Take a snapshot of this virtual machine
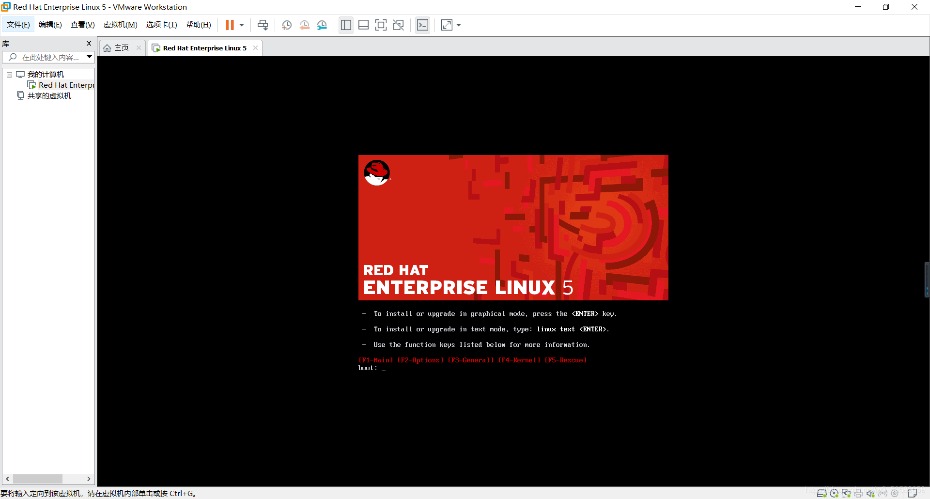 point(287,25)
